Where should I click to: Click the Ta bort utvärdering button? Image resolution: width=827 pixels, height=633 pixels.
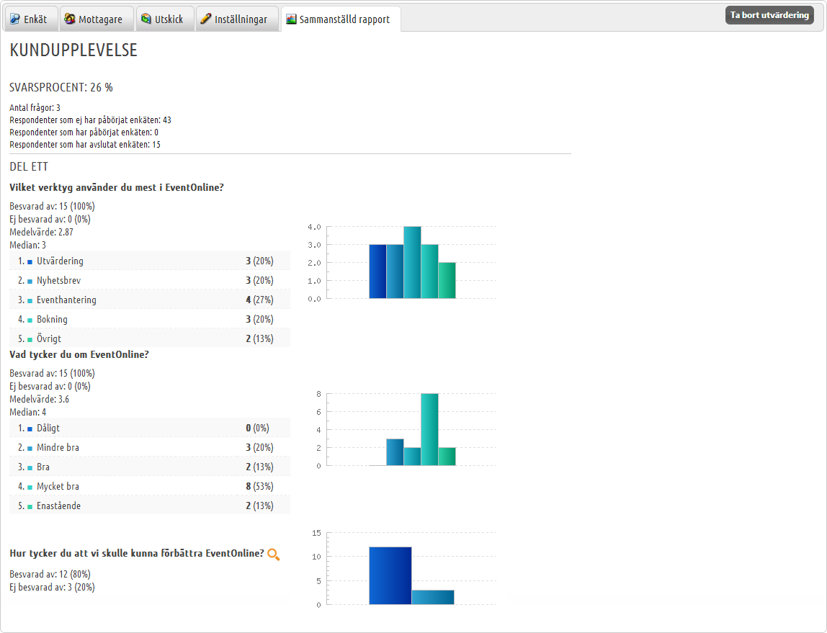(x=769, y=15)
